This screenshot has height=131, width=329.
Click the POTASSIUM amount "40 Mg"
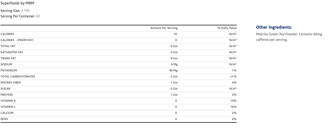[173, 70]
